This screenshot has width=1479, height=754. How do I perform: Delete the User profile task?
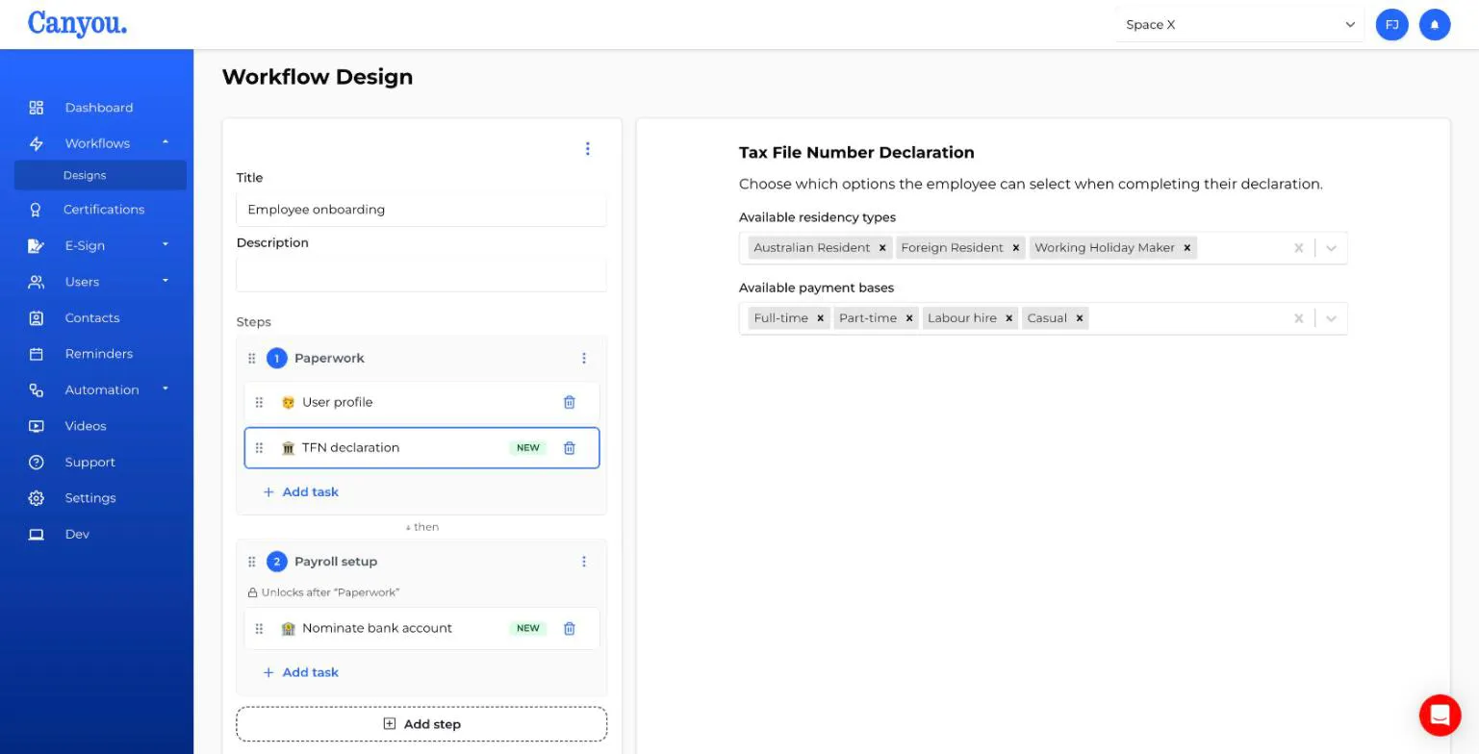[569, 402]
